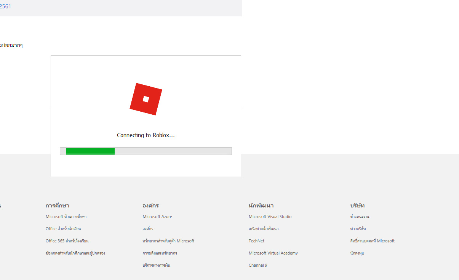
Task: Click the red Roblox logo
Action: pyautogui.click(x=146, y=99)
